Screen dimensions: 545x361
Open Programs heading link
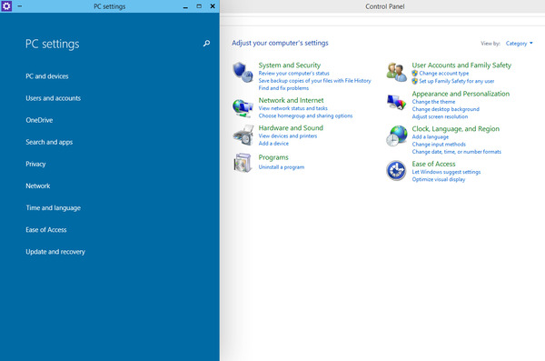tap(273, 157)
